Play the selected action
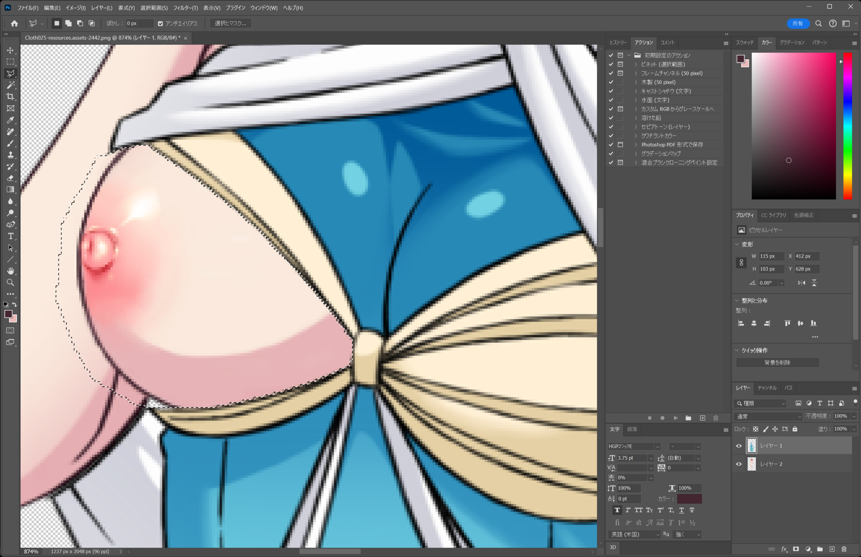The image size is (861, 557). [675, 418]
